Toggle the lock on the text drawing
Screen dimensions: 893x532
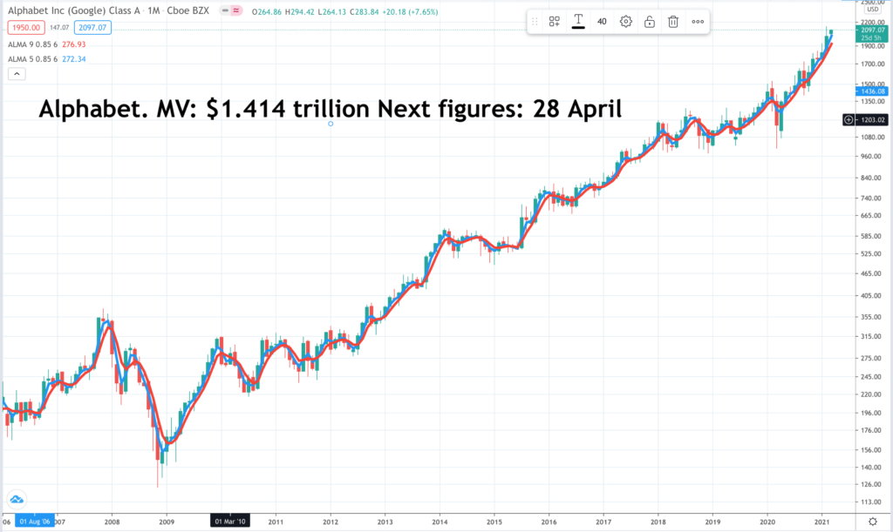pos(649,22)
